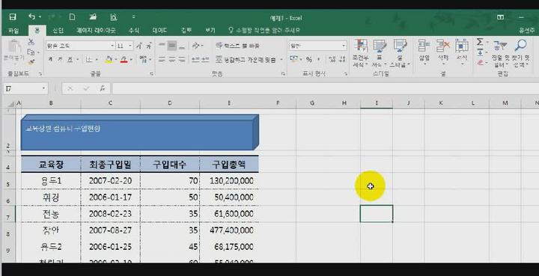Open the font size dropdown
The image size is (539, 276).
(130, 46)
